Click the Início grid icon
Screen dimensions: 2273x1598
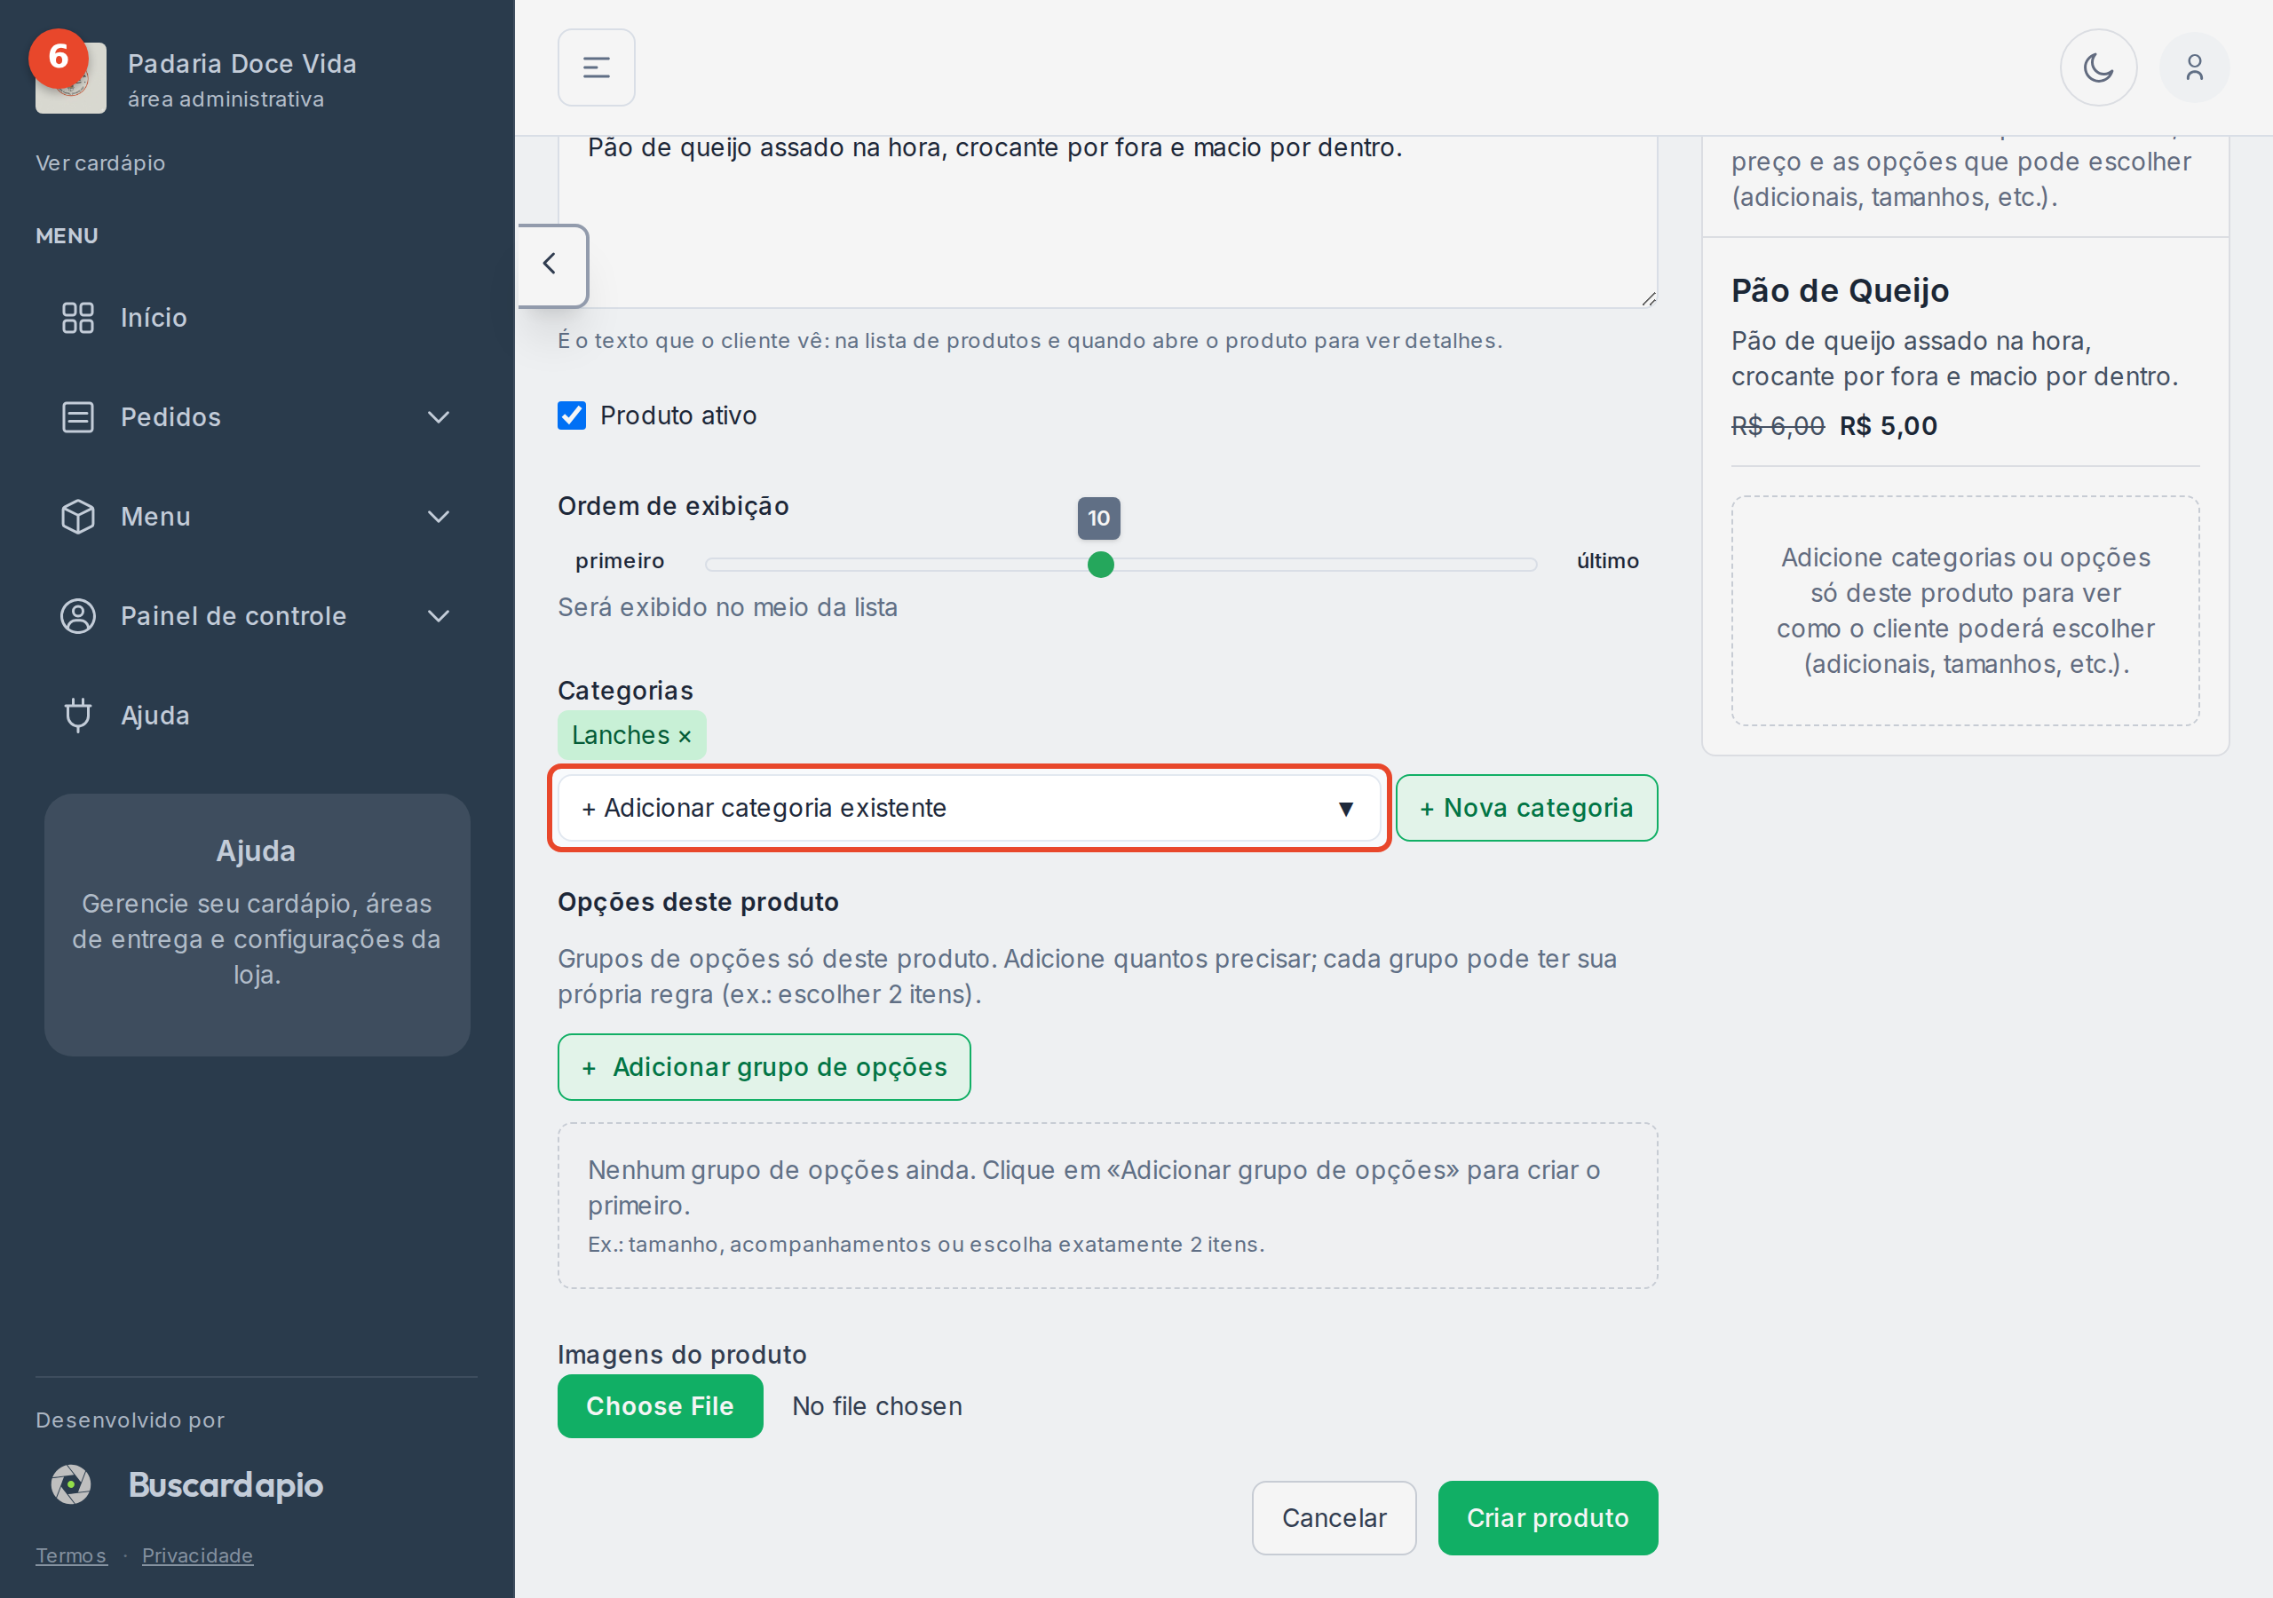pyautogui.click(x=77, y=318)
